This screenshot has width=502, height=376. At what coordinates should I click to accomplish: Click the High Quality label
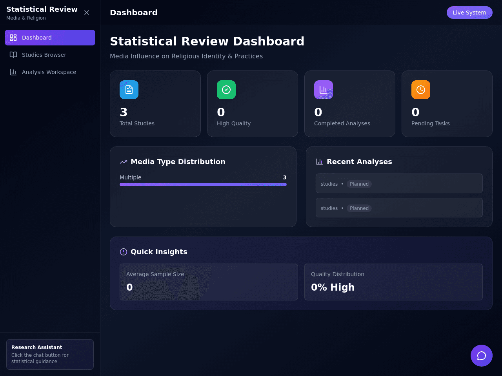(234, 123)
